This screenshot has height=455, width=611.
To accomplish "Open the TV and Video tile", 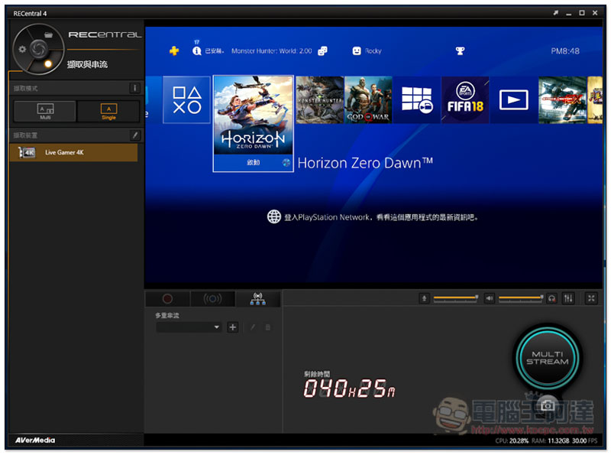I will pos(416,100).
